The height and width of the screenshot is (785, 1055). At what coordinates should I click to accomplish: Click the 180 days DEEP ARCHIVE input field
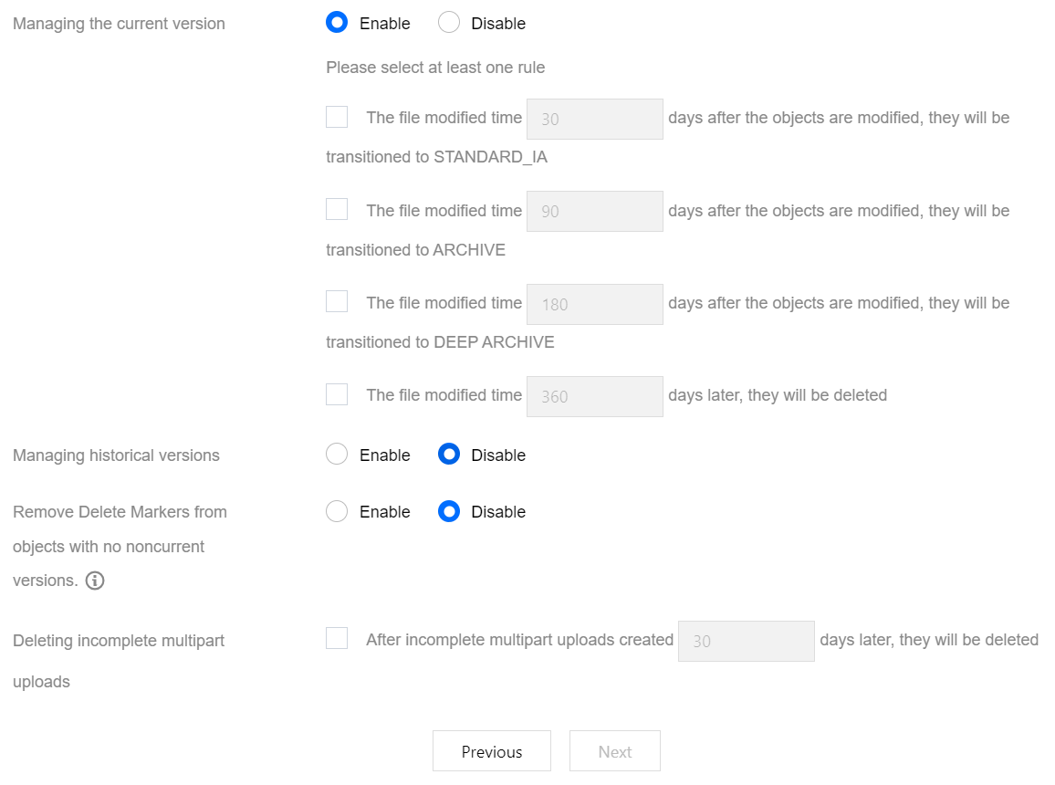click(x=594, y=304)
